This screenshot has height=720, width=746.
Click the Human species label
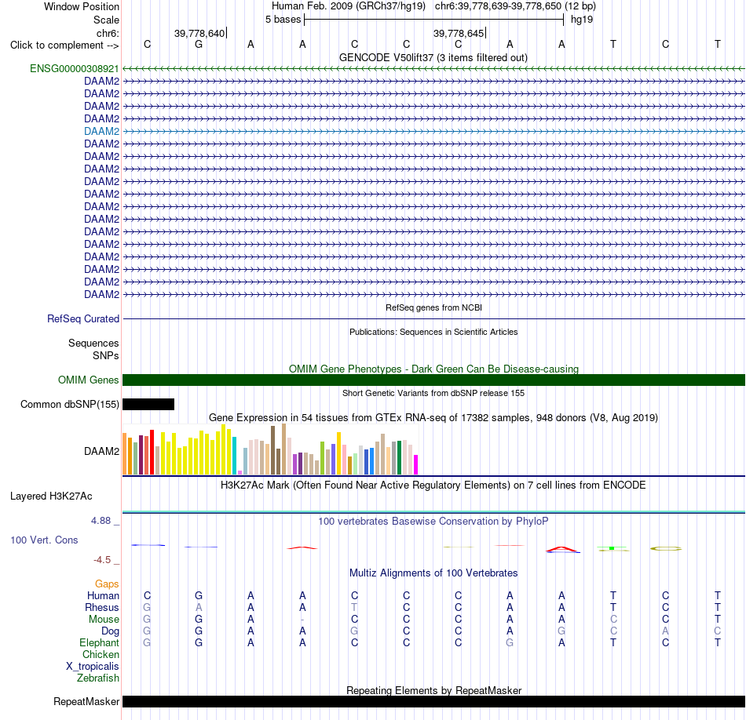[x=103, y=595]
